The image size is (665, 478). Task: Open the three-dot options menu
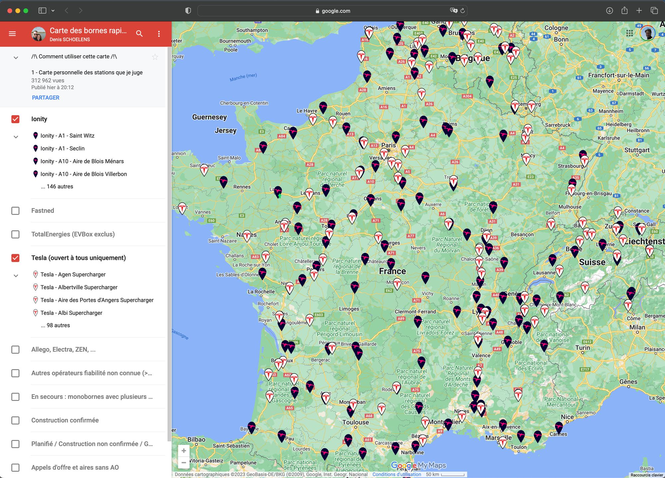pyautogui.click(x=159, y=34)
